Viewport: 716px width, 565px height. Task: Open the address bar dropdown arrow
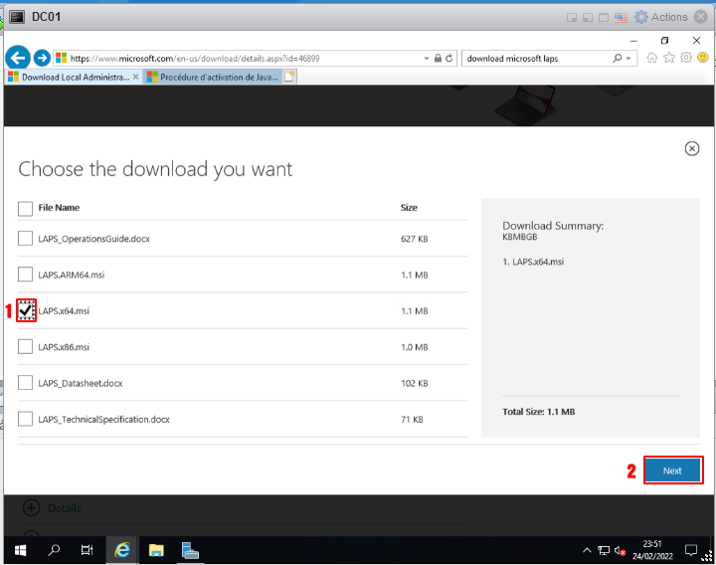click(428, 59)
